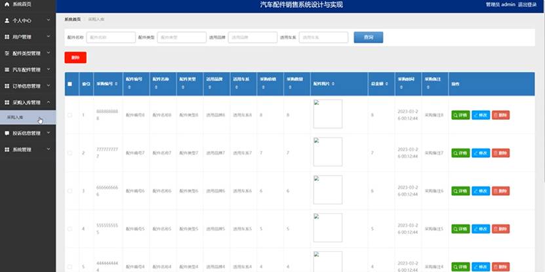Open 详情 for row 4
Viewport: 545px width, 272px height.
pos(460,229)
